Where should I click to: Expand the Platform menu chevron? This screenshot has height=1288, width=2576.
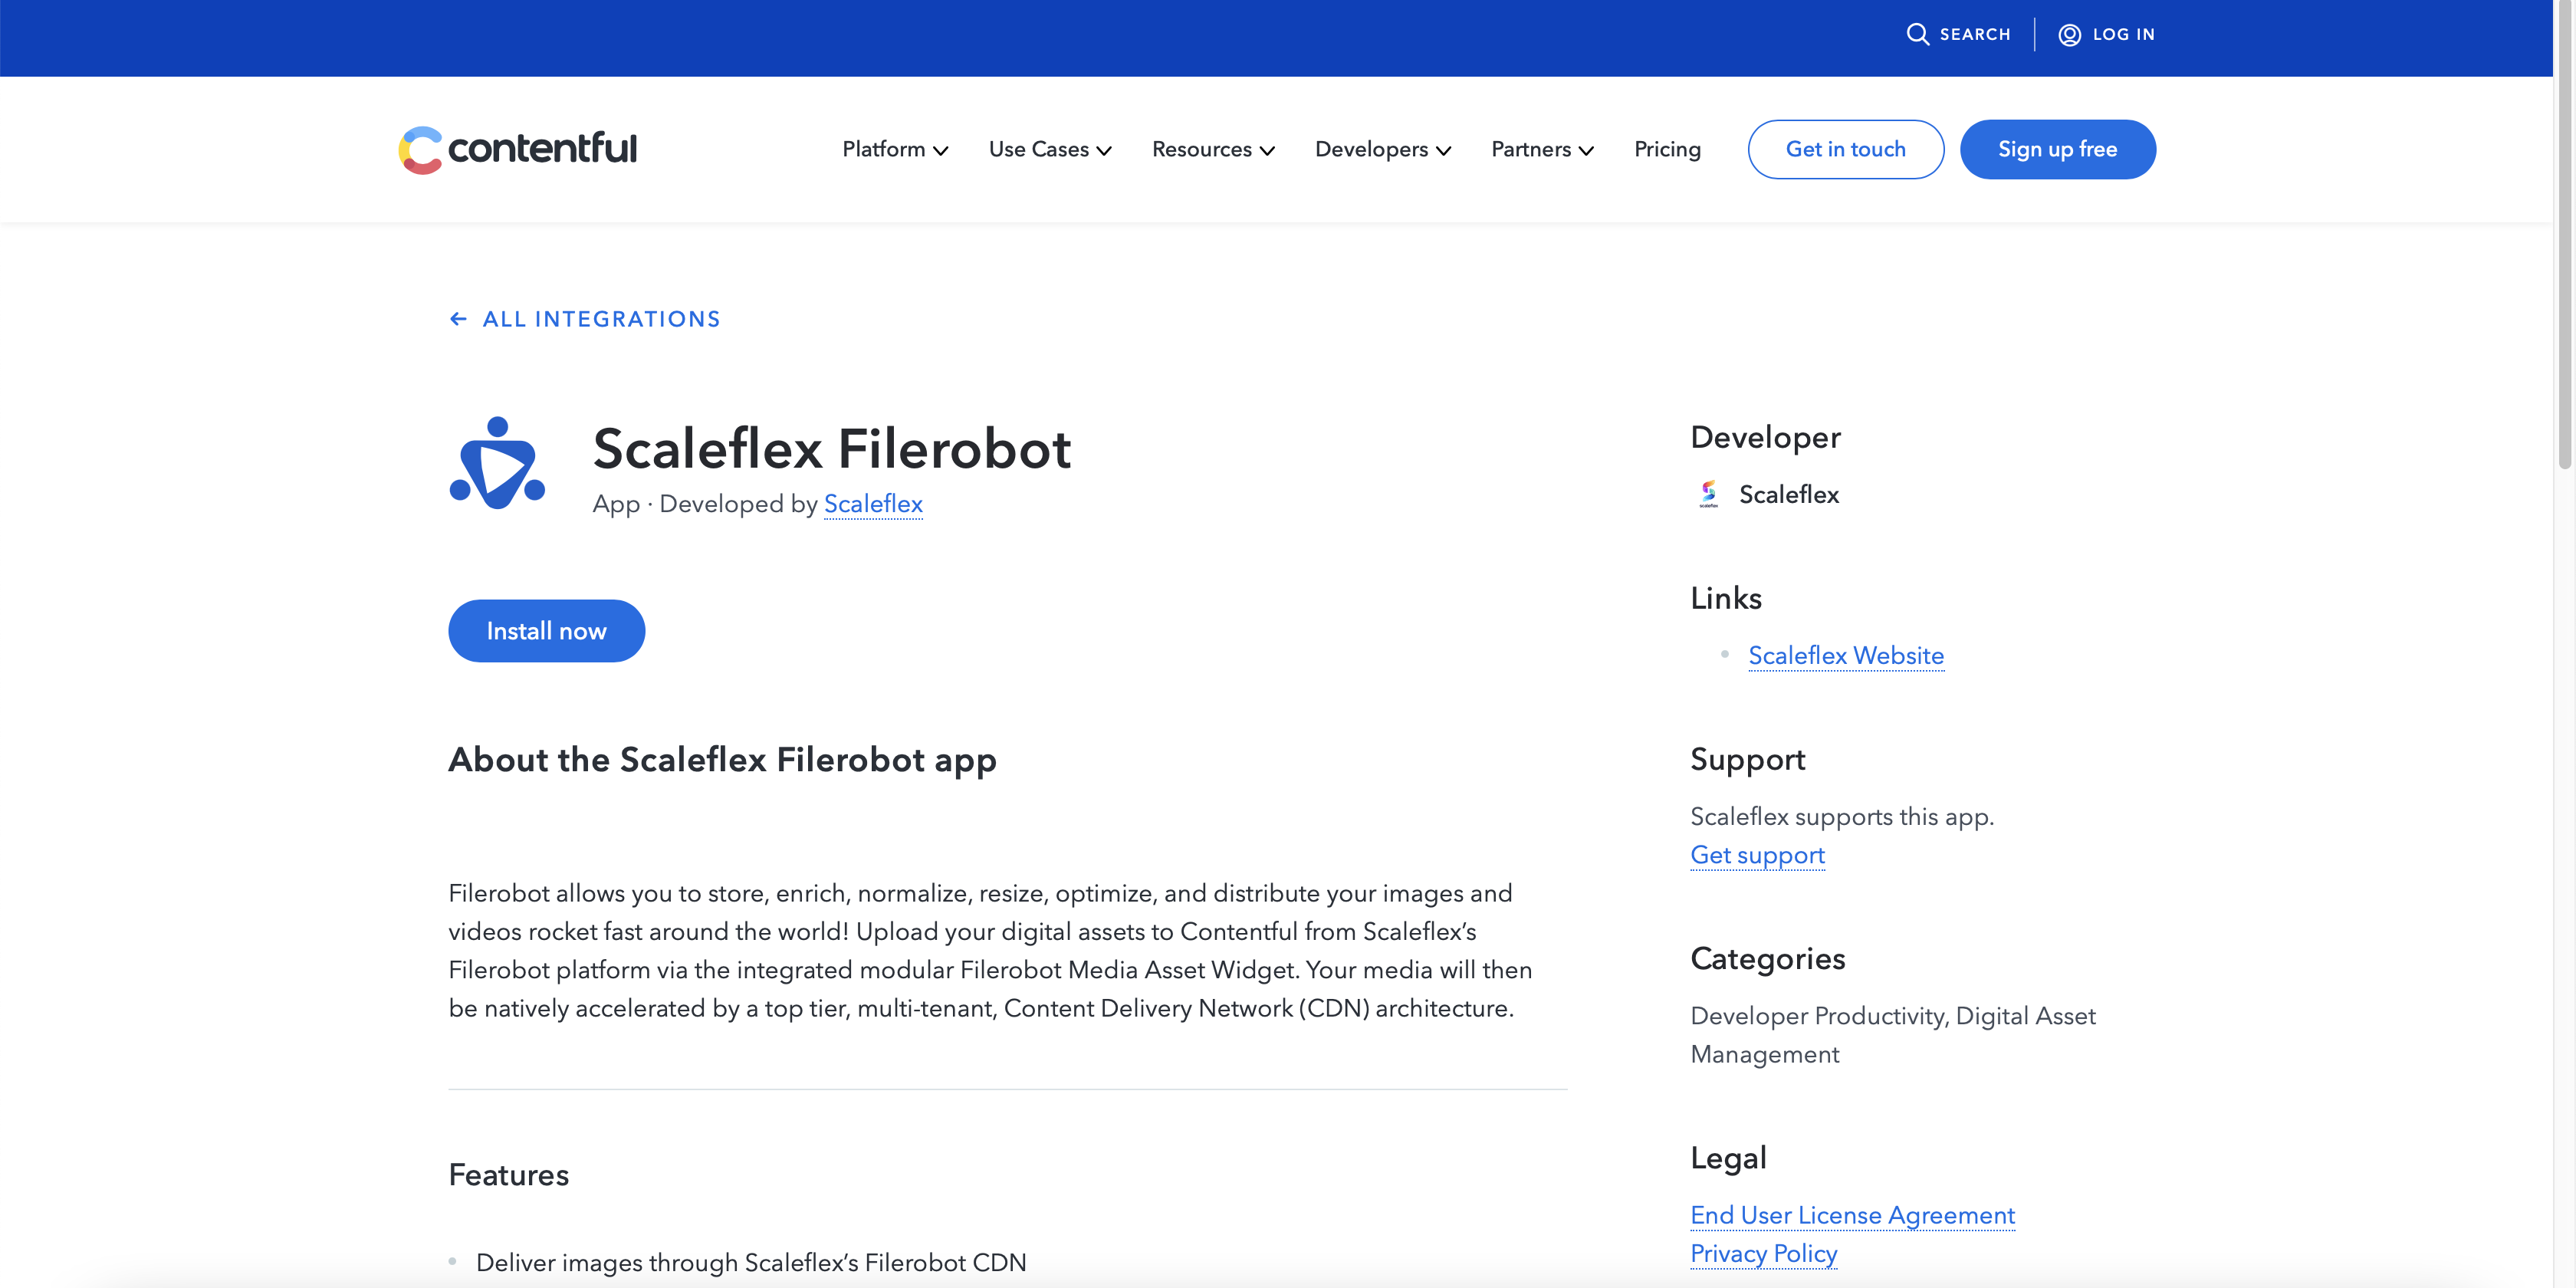click(941, 151)
